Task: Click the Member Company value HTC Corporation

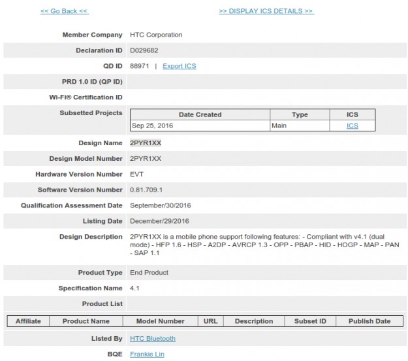Action: coord(156,35)
